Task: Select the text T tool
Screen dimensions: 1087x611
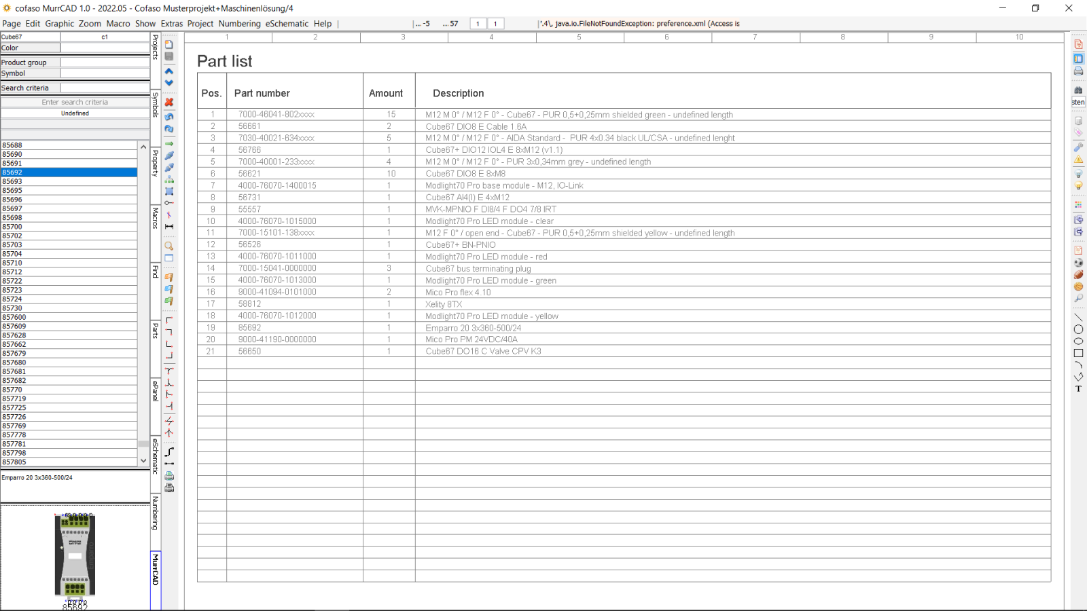Action: [1078, 389]
